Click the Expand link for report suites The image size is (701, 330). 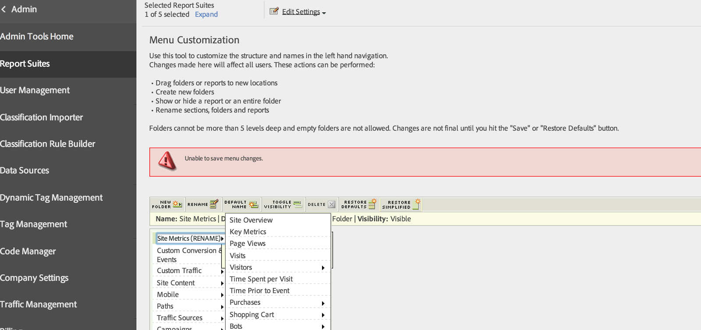click(x=206, y=14)
